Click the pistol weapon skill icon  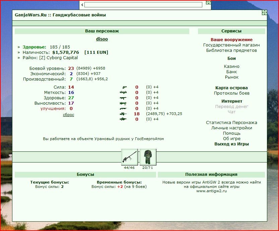[124, 87]
